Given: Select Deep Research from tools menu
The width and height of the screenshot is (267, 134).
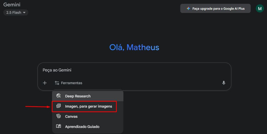Looking at the screenshot, I should click(x=78, y=96).
